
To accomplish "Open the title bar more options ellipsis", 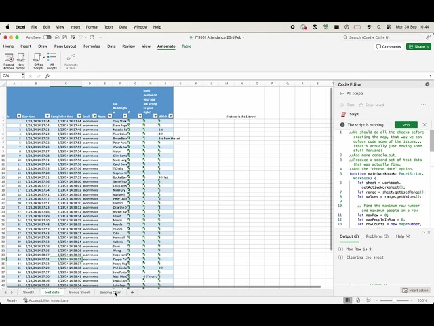I will point(100,37).
